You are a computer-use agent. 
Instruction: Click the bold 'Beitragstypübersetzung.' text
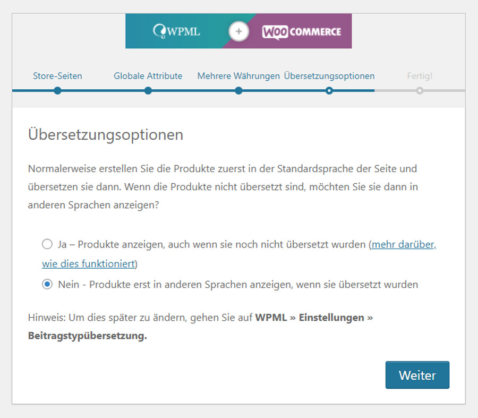88,336
